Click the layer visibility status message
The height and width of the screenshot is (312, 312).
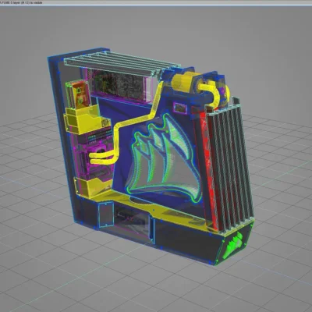point(21,2)
